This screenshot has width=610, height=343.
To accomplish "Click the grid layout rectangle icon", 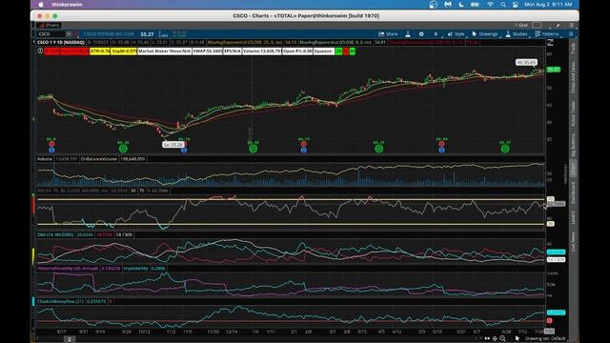I will [x=537, y=26].
